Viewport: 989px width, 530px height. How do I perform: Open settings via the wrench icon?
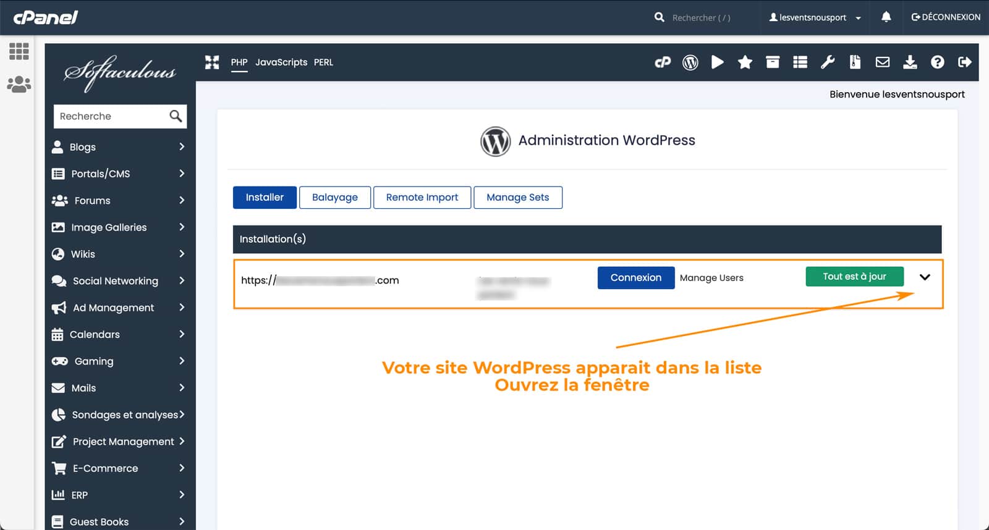pos(828,62)
